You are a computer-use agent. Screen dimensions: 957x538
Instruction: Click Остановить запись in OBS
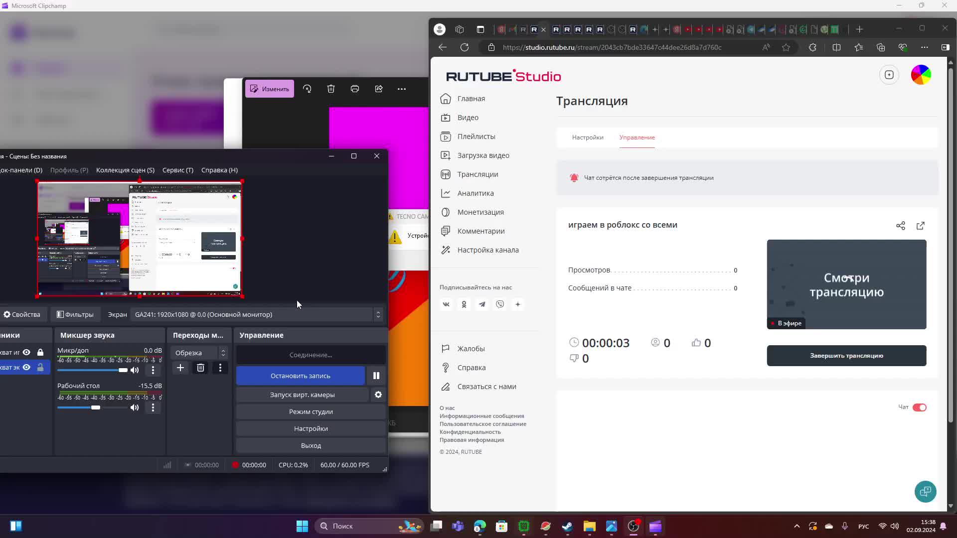(x=301, y=376)
